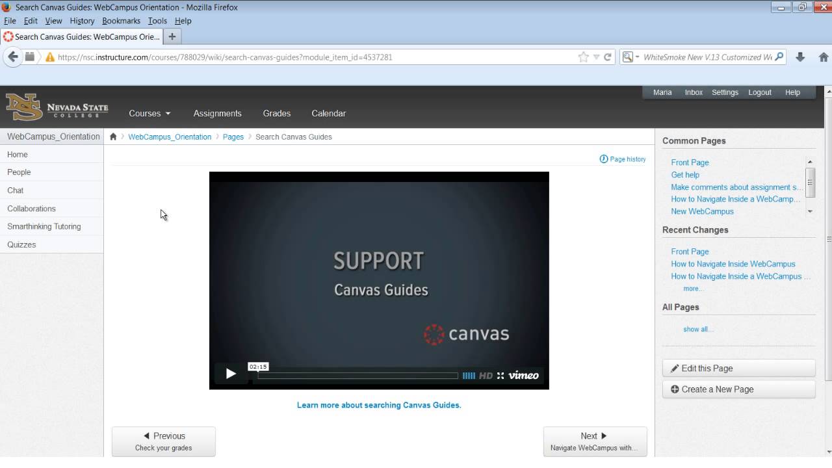
Task: Open the URL history dropdown arrow
Action: pyautogui.click(x=596, y=57)
